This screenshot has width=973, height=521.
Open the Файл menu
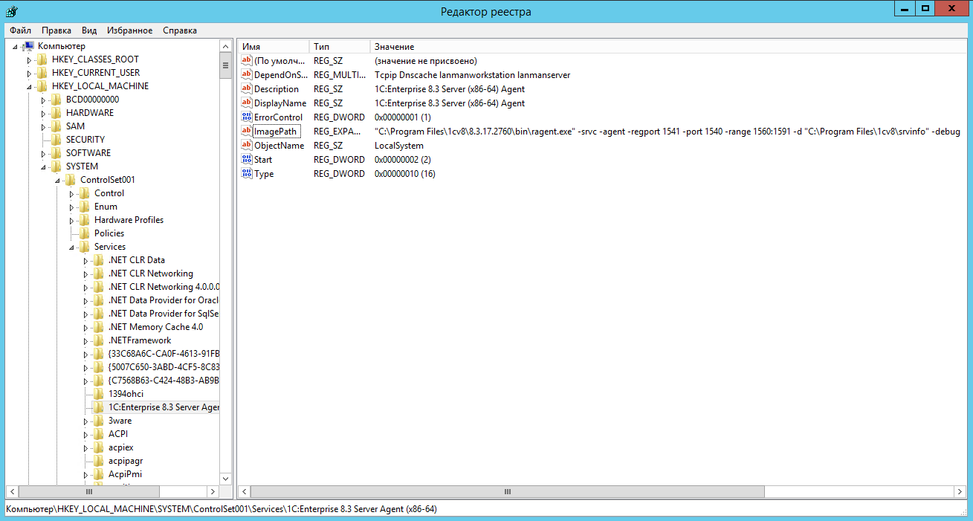click(20, 30)
